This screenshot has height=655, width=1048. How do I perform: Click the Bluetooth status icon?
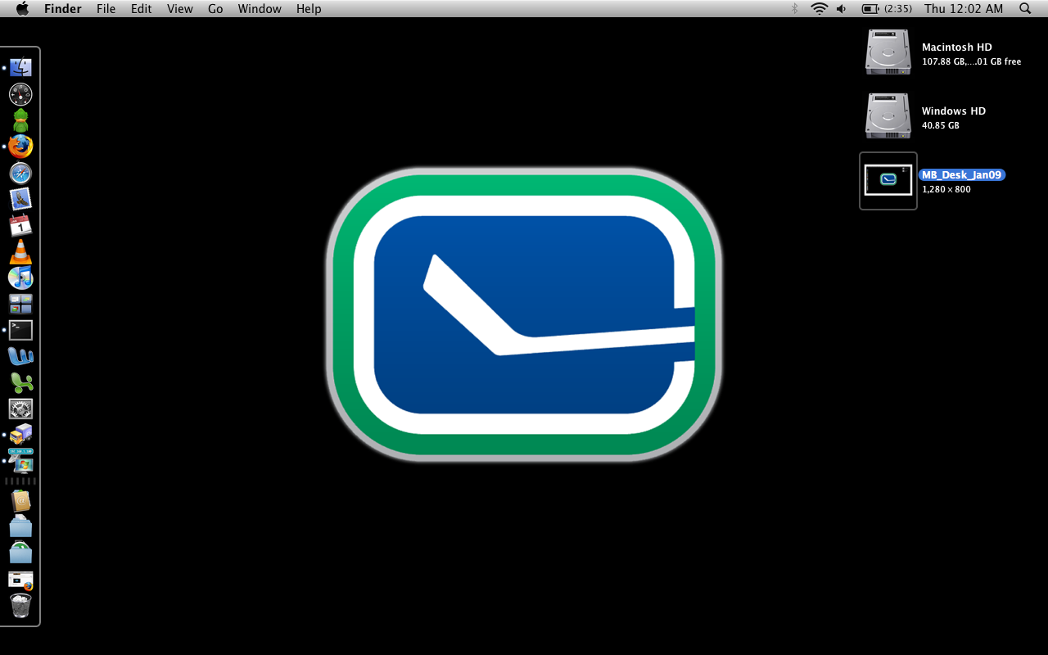(x=794, y=8)
